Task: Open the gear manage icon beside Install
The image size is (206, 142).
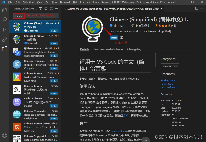Action: click(122, 38)
